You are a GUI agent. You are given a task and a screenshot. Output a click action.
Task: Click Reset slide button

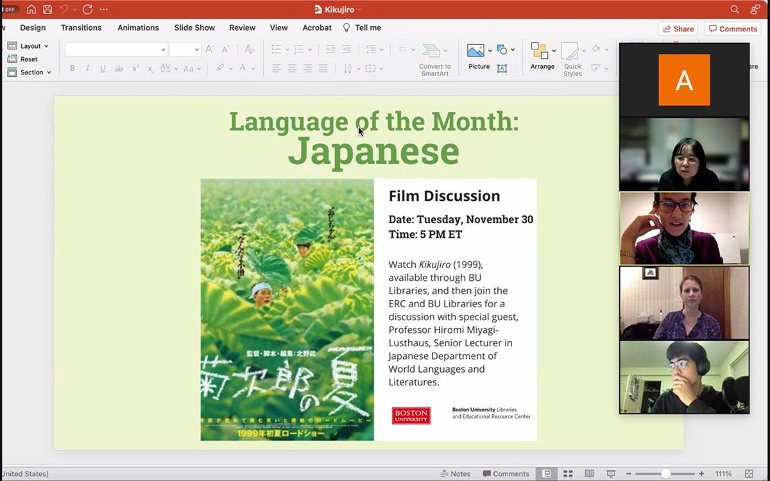tap(22, 59)
